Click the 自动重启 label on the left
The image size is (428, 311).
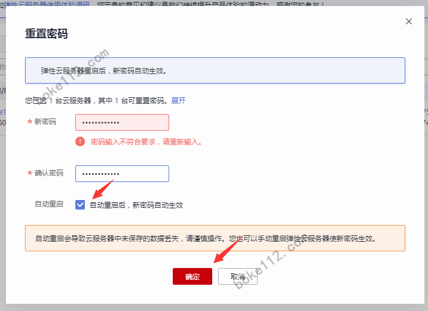point(49,204)
